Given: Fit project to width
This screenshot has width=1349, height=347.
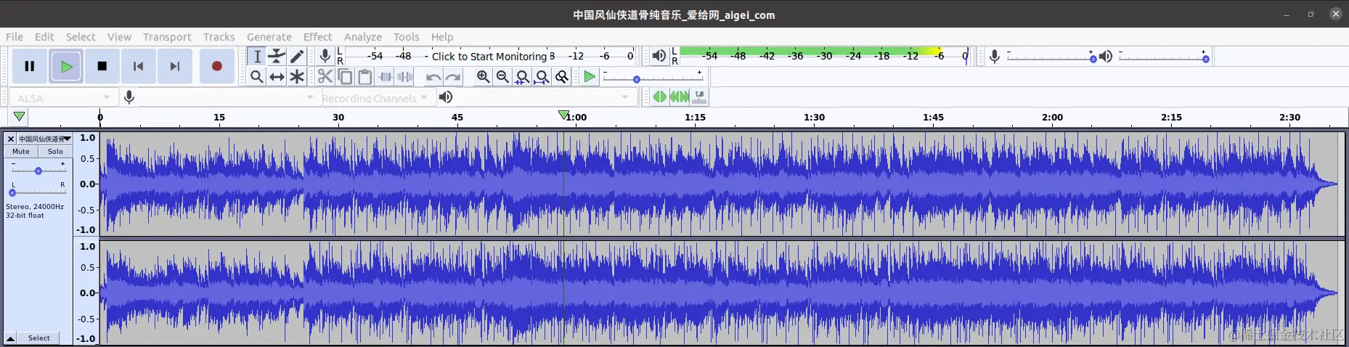Looking at the screenshot, I should [x=542, y=76].
